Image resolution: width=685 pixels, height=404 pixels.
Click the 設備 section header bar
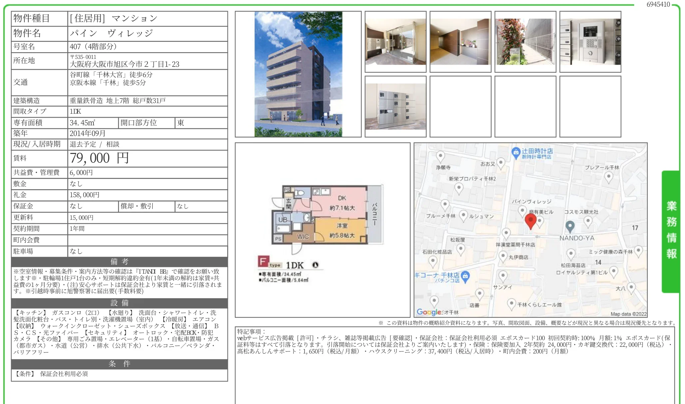(119, 303)
